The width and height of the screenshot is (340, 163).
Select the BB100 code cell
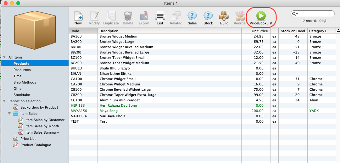point(76,47)
